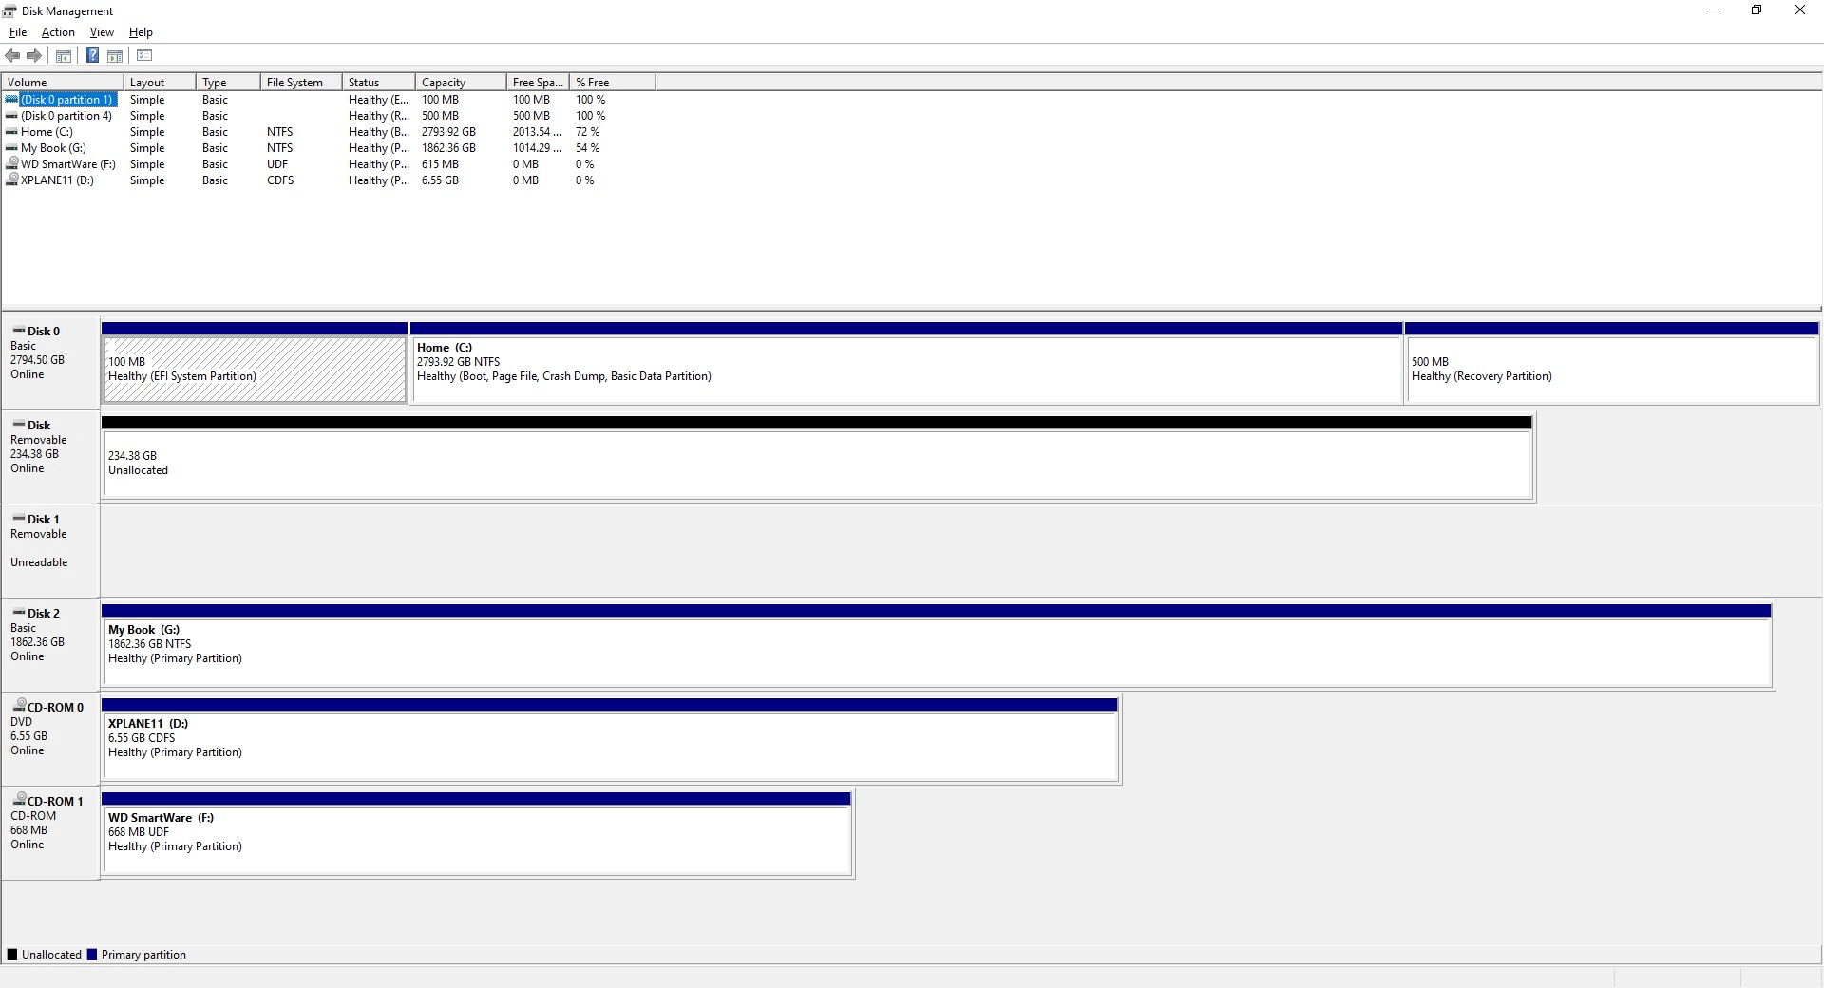The image size is (1824, 988).
Task: Click the Disk Management title bar icon
Action: tap(10, 10)
